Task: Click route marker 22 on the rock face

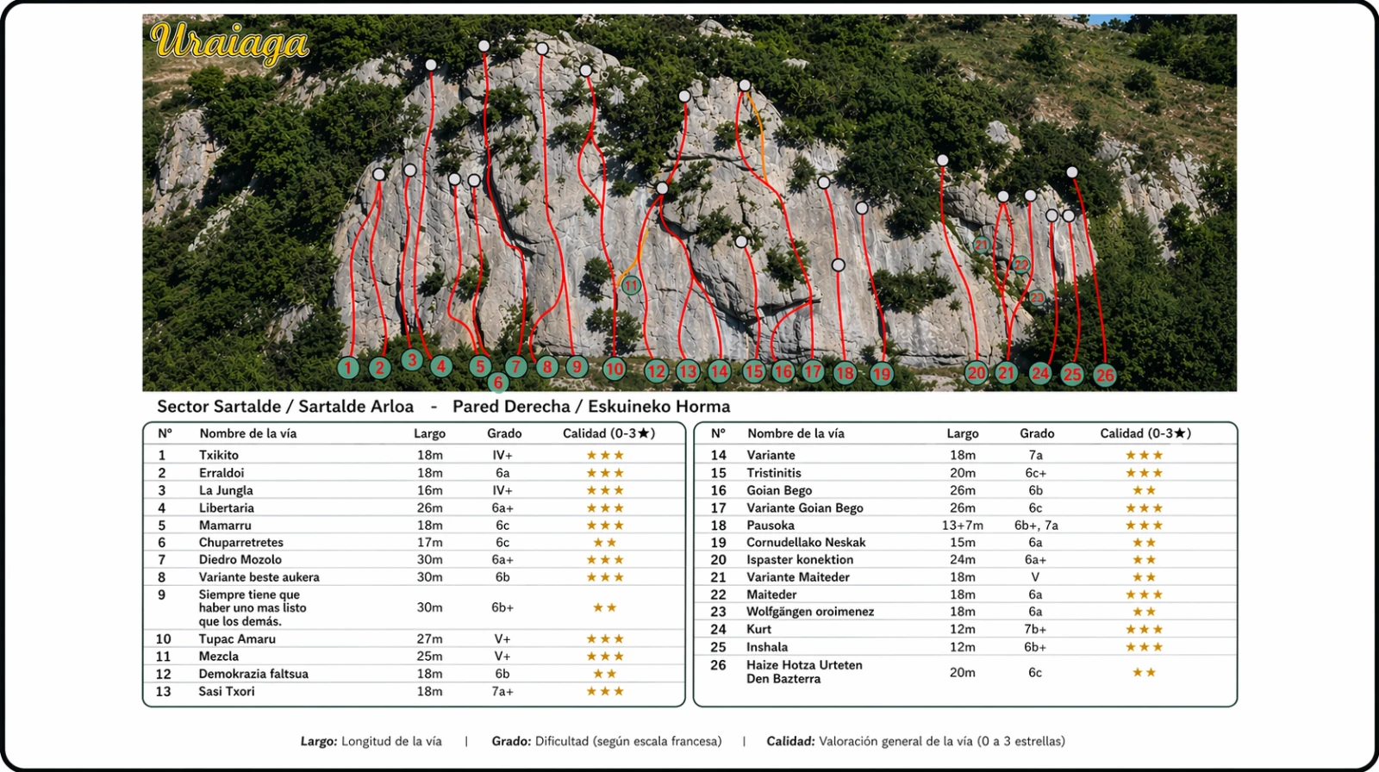Action: pyautogui.click(x=1020, y=265)
